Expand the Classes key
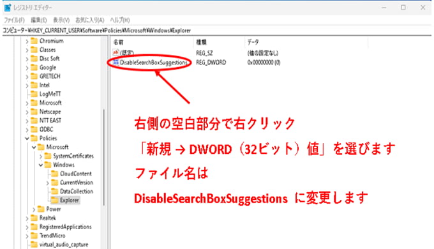Viewport: 434px width, 249px height. 27,50
